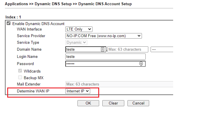Click the password manager icon in Password field
The image size is (198, 114).
[141, 64]
